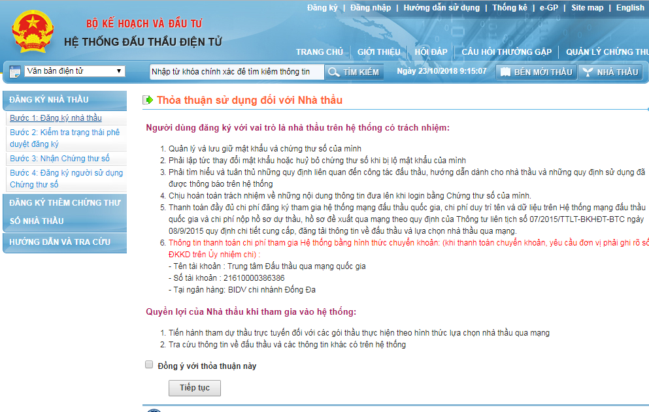The width and height of the screenshot is (649, 412).
Task: Open the Thống kê link
Action: (510, 7)
